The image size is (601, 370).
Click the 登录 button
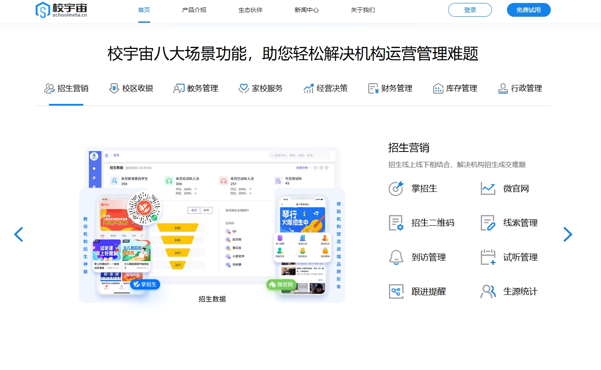470,10
